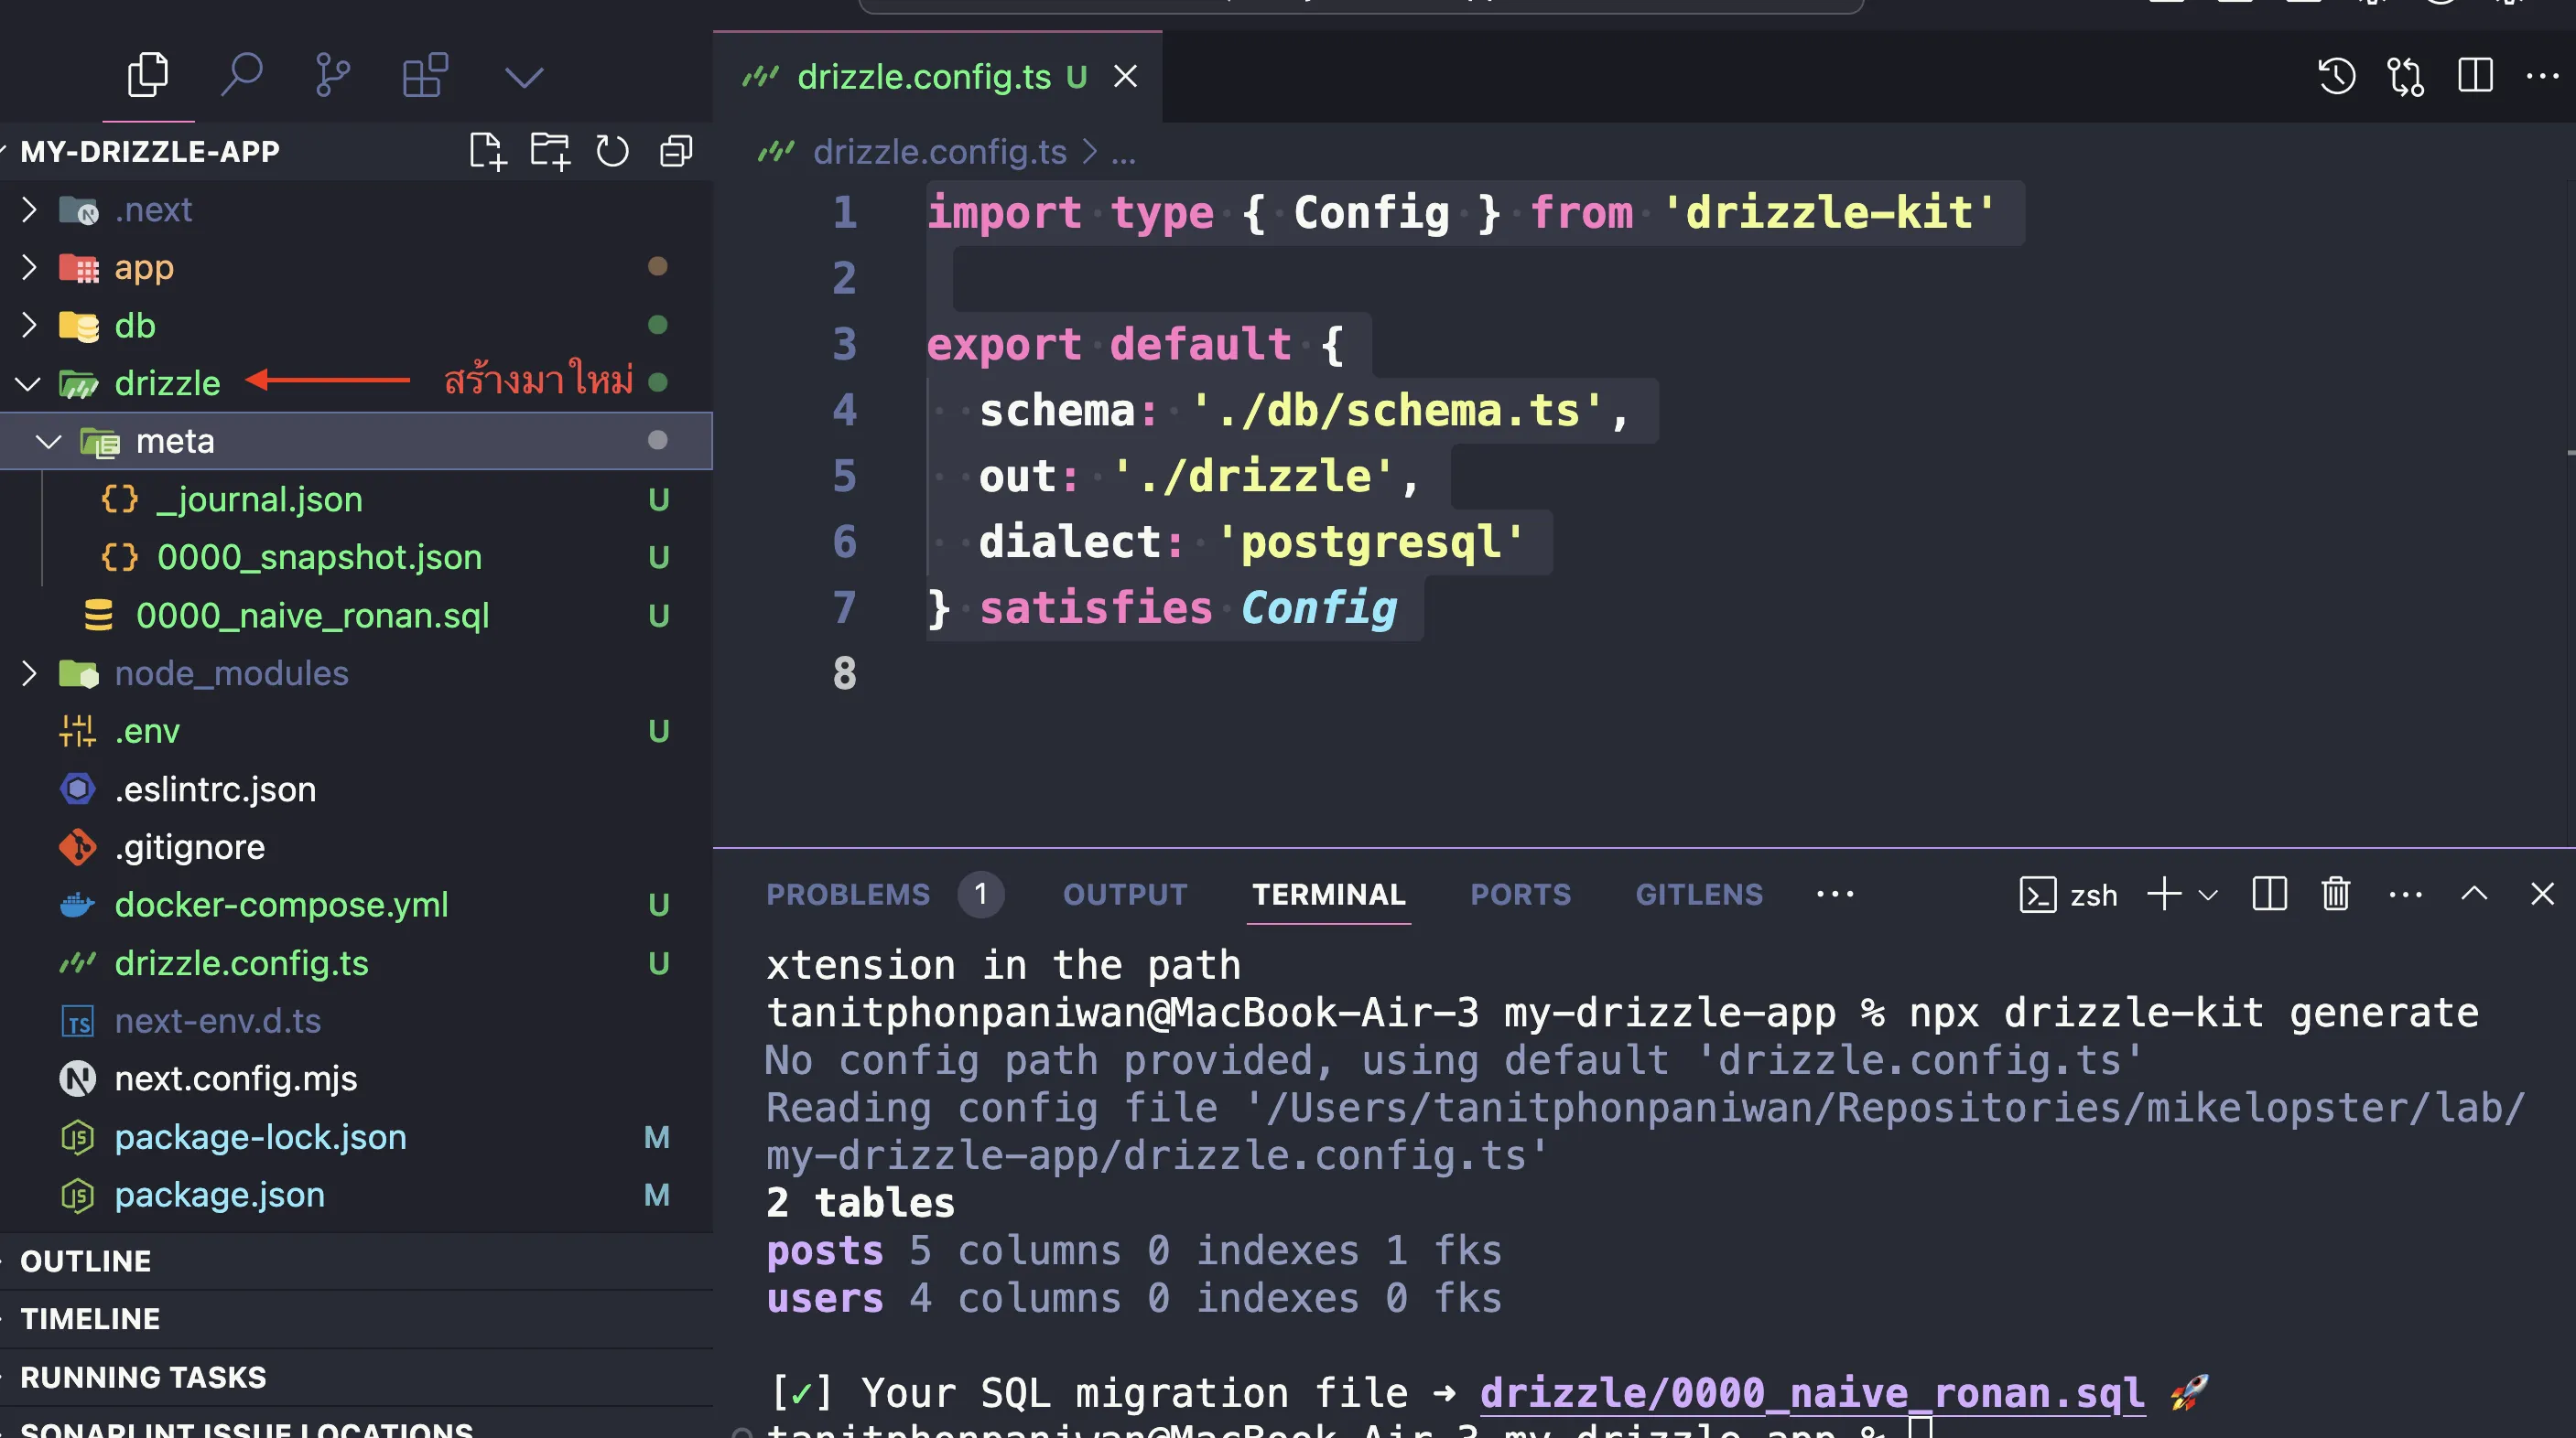Open drizzle.config.ts in Explorer tree
This screenshot has height=1438, width=2576.
pos(356,963)
